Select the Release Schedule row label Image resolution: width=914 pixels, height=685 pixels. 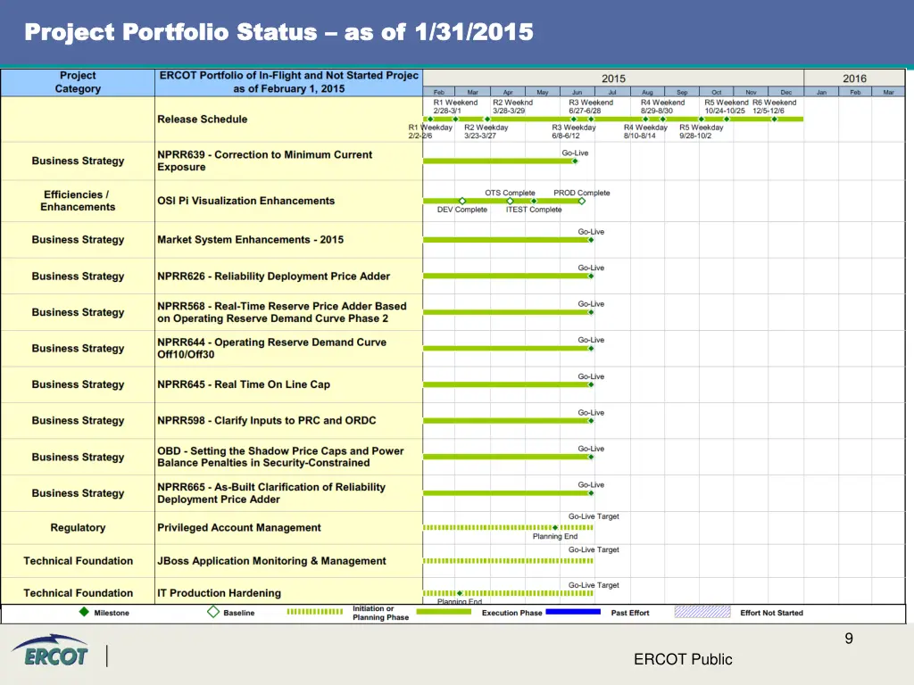tap(203, 119)
